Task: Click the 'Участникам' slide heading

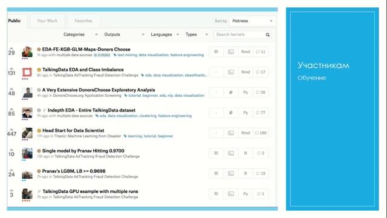Action: 324,65
